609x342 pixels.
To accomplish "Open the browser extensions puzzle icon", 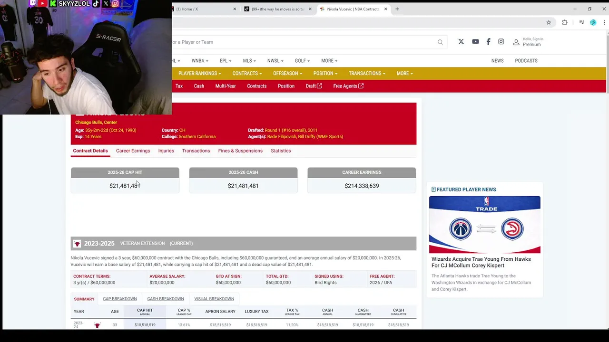I will point(565,22).
